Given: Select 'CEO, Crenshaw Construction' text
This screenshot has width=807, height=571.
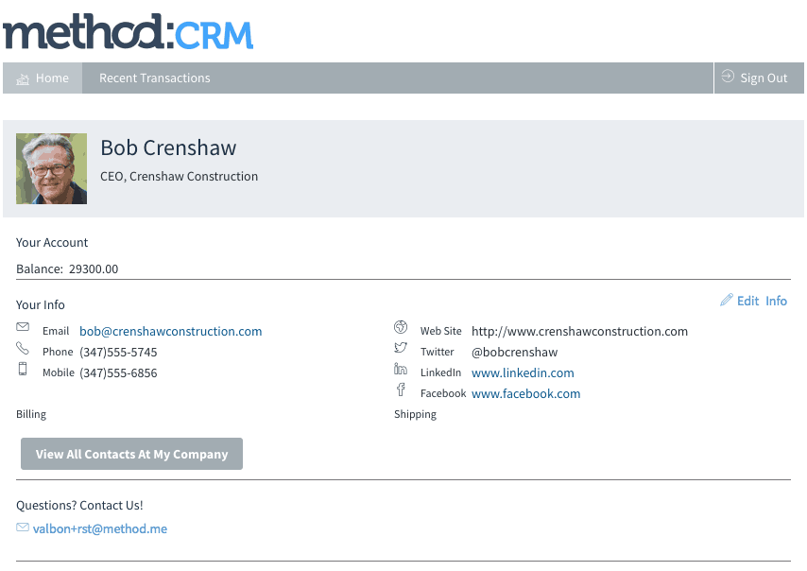Looking at the screenshot, I should click(180, 177).
